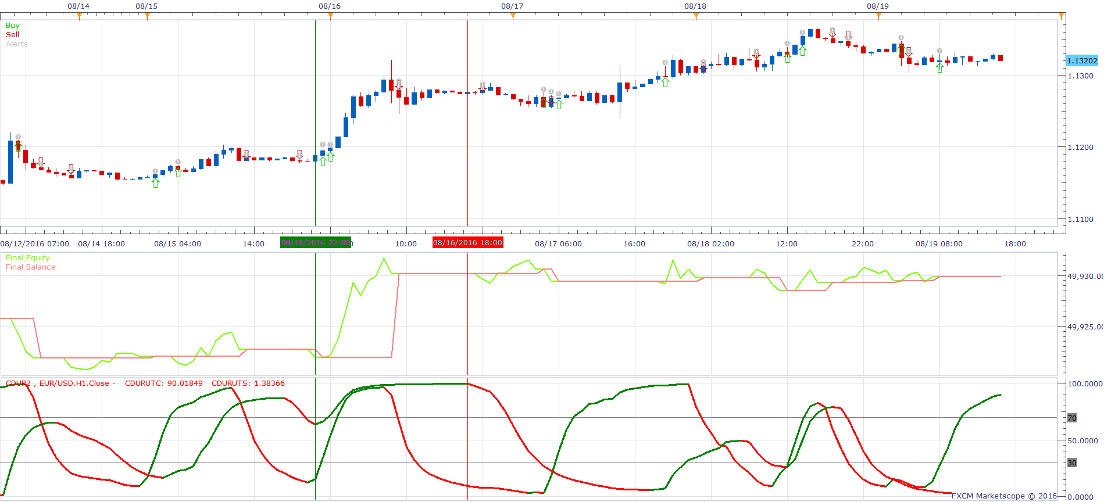Click the green 08/15/2016 22:00 time label
Screen dimensions: 1104x502
(316, 243)
